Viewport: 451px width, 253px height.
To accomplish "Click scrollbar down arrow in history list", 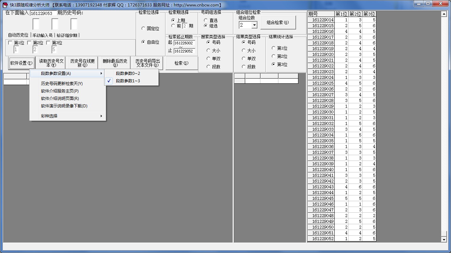I will click(x=444, y=239).
